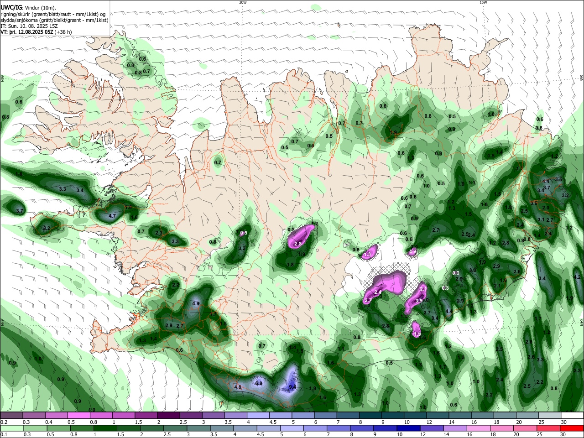
Task: Click the 4.7 value label in the west
Action: [112, 216]
